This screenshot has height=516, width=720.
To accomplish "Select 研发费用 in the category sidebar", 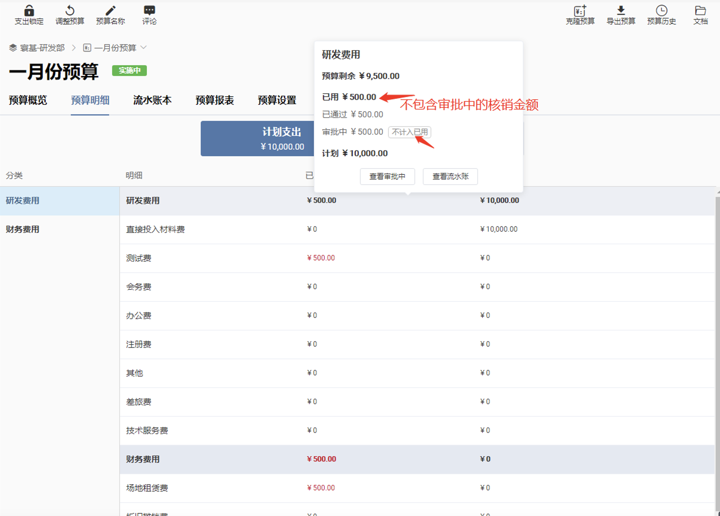I will click(23, 201).
